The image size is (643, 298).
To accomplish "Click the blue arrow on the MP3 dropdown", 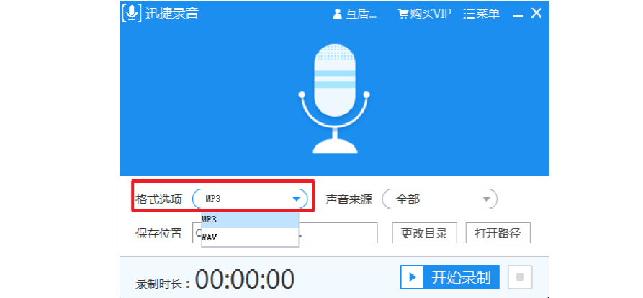I will (x=296, y=199).
